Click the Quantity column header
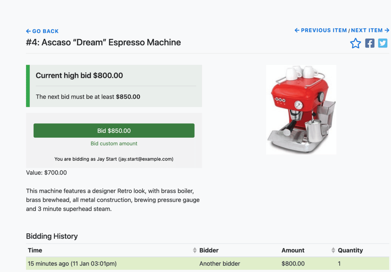Screen dimensions: 391x272 350,250
